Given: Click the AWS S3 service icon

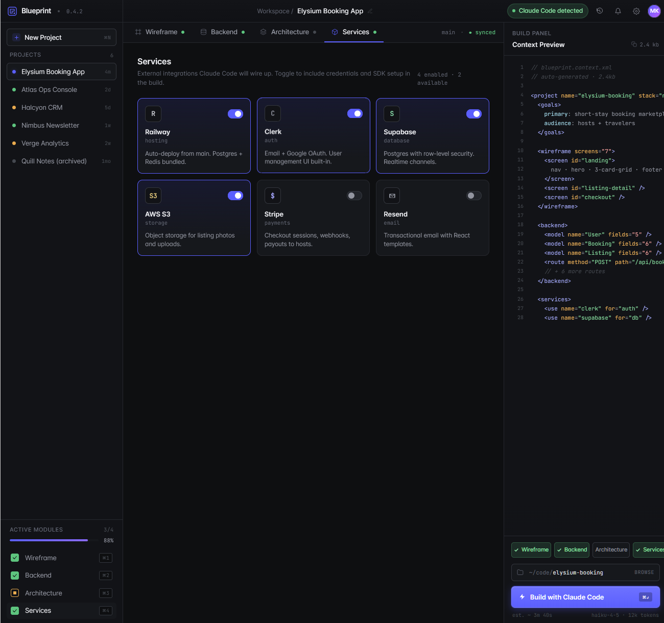Looking at the screenshot, I should pyautogui.click(x=153, y=196).
